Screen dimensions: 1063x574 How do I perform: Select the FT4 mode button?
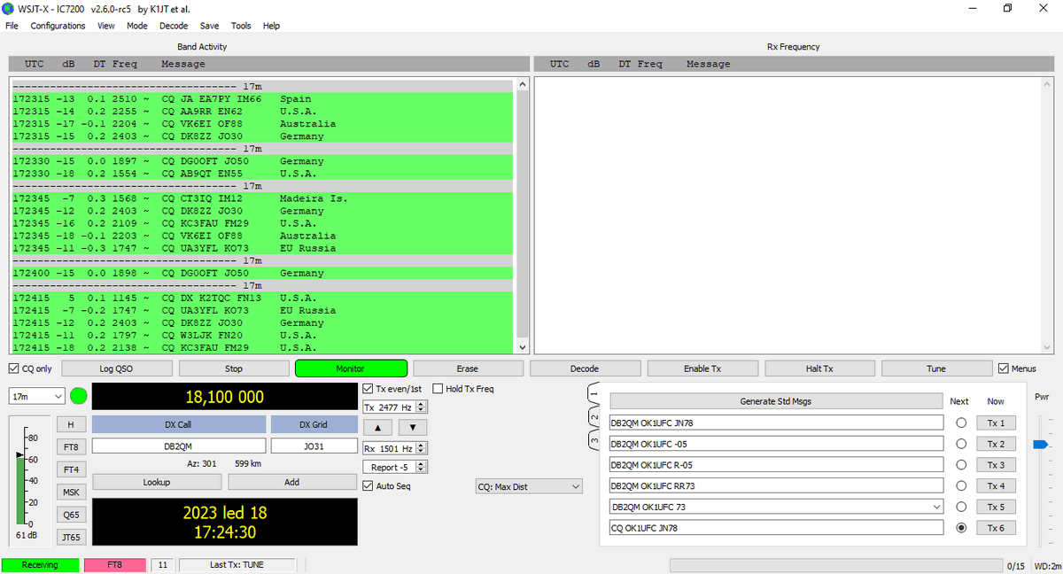70,469
